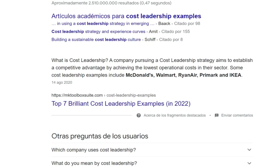This screenshot has height=167, width=279.
Task: Click the results count text at top
Action: tap(111, 3)
